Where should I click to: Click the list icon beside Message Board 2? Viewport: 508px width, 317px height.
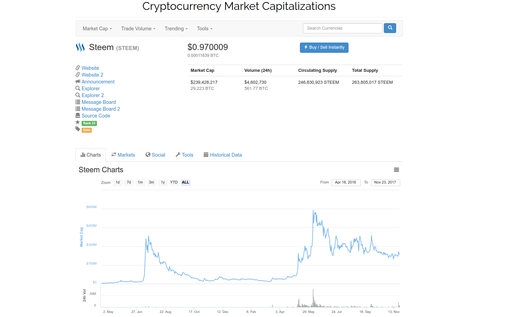coord(78,109)
